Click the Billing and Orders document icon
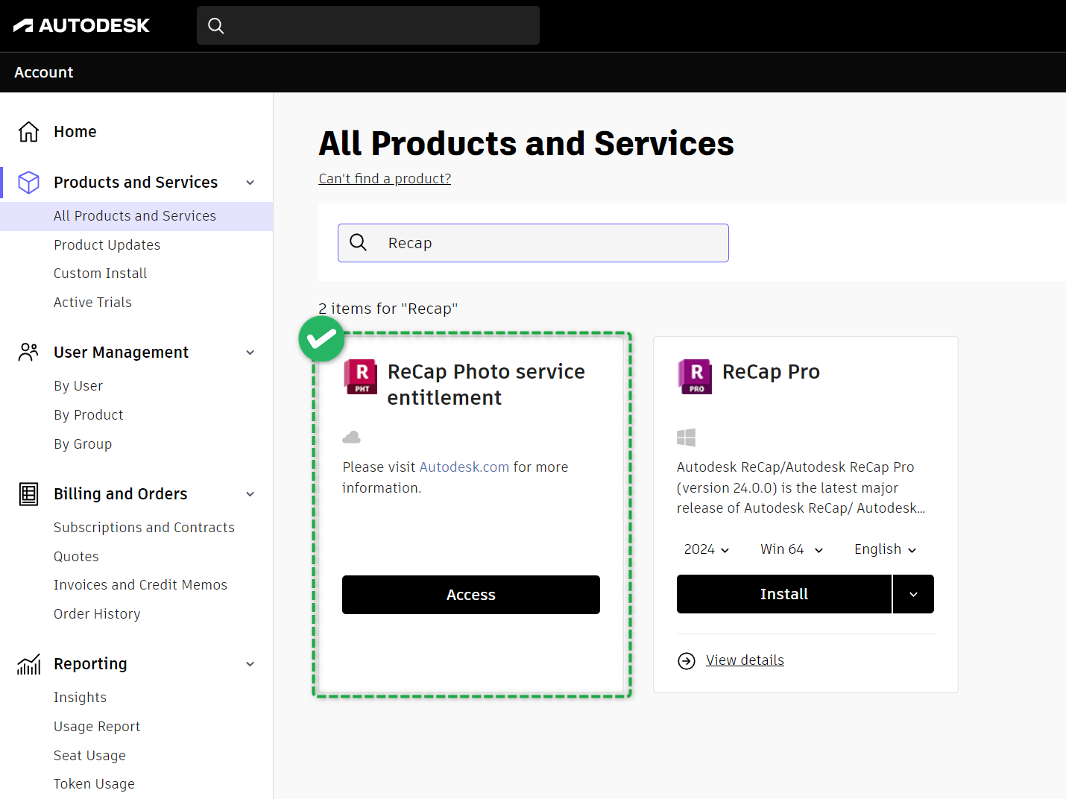The height and width of the screenshot is (799, 1066). (x=28, y=494)
